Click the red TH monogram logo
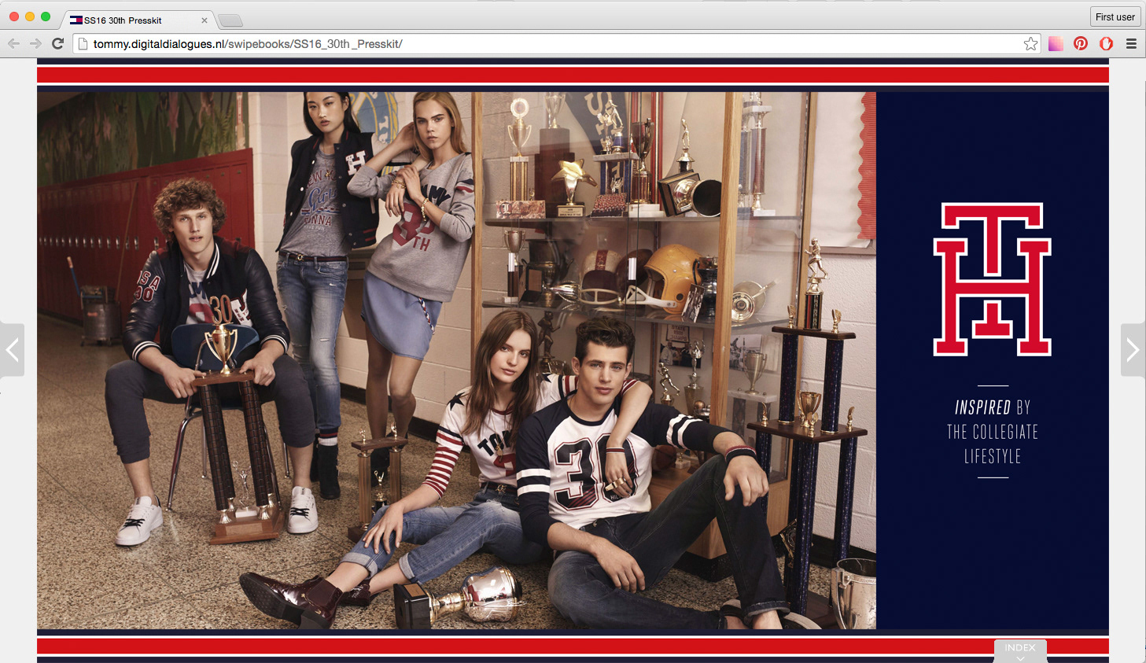1146x663 pixels. 993,279
